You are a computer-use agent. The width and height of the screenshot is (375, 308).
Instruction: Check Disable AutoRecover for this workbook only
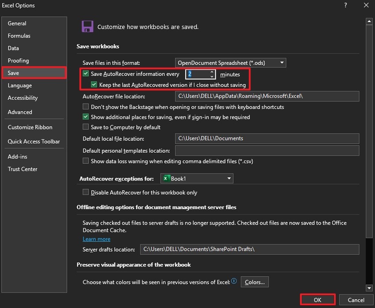[x=86, y=192]
